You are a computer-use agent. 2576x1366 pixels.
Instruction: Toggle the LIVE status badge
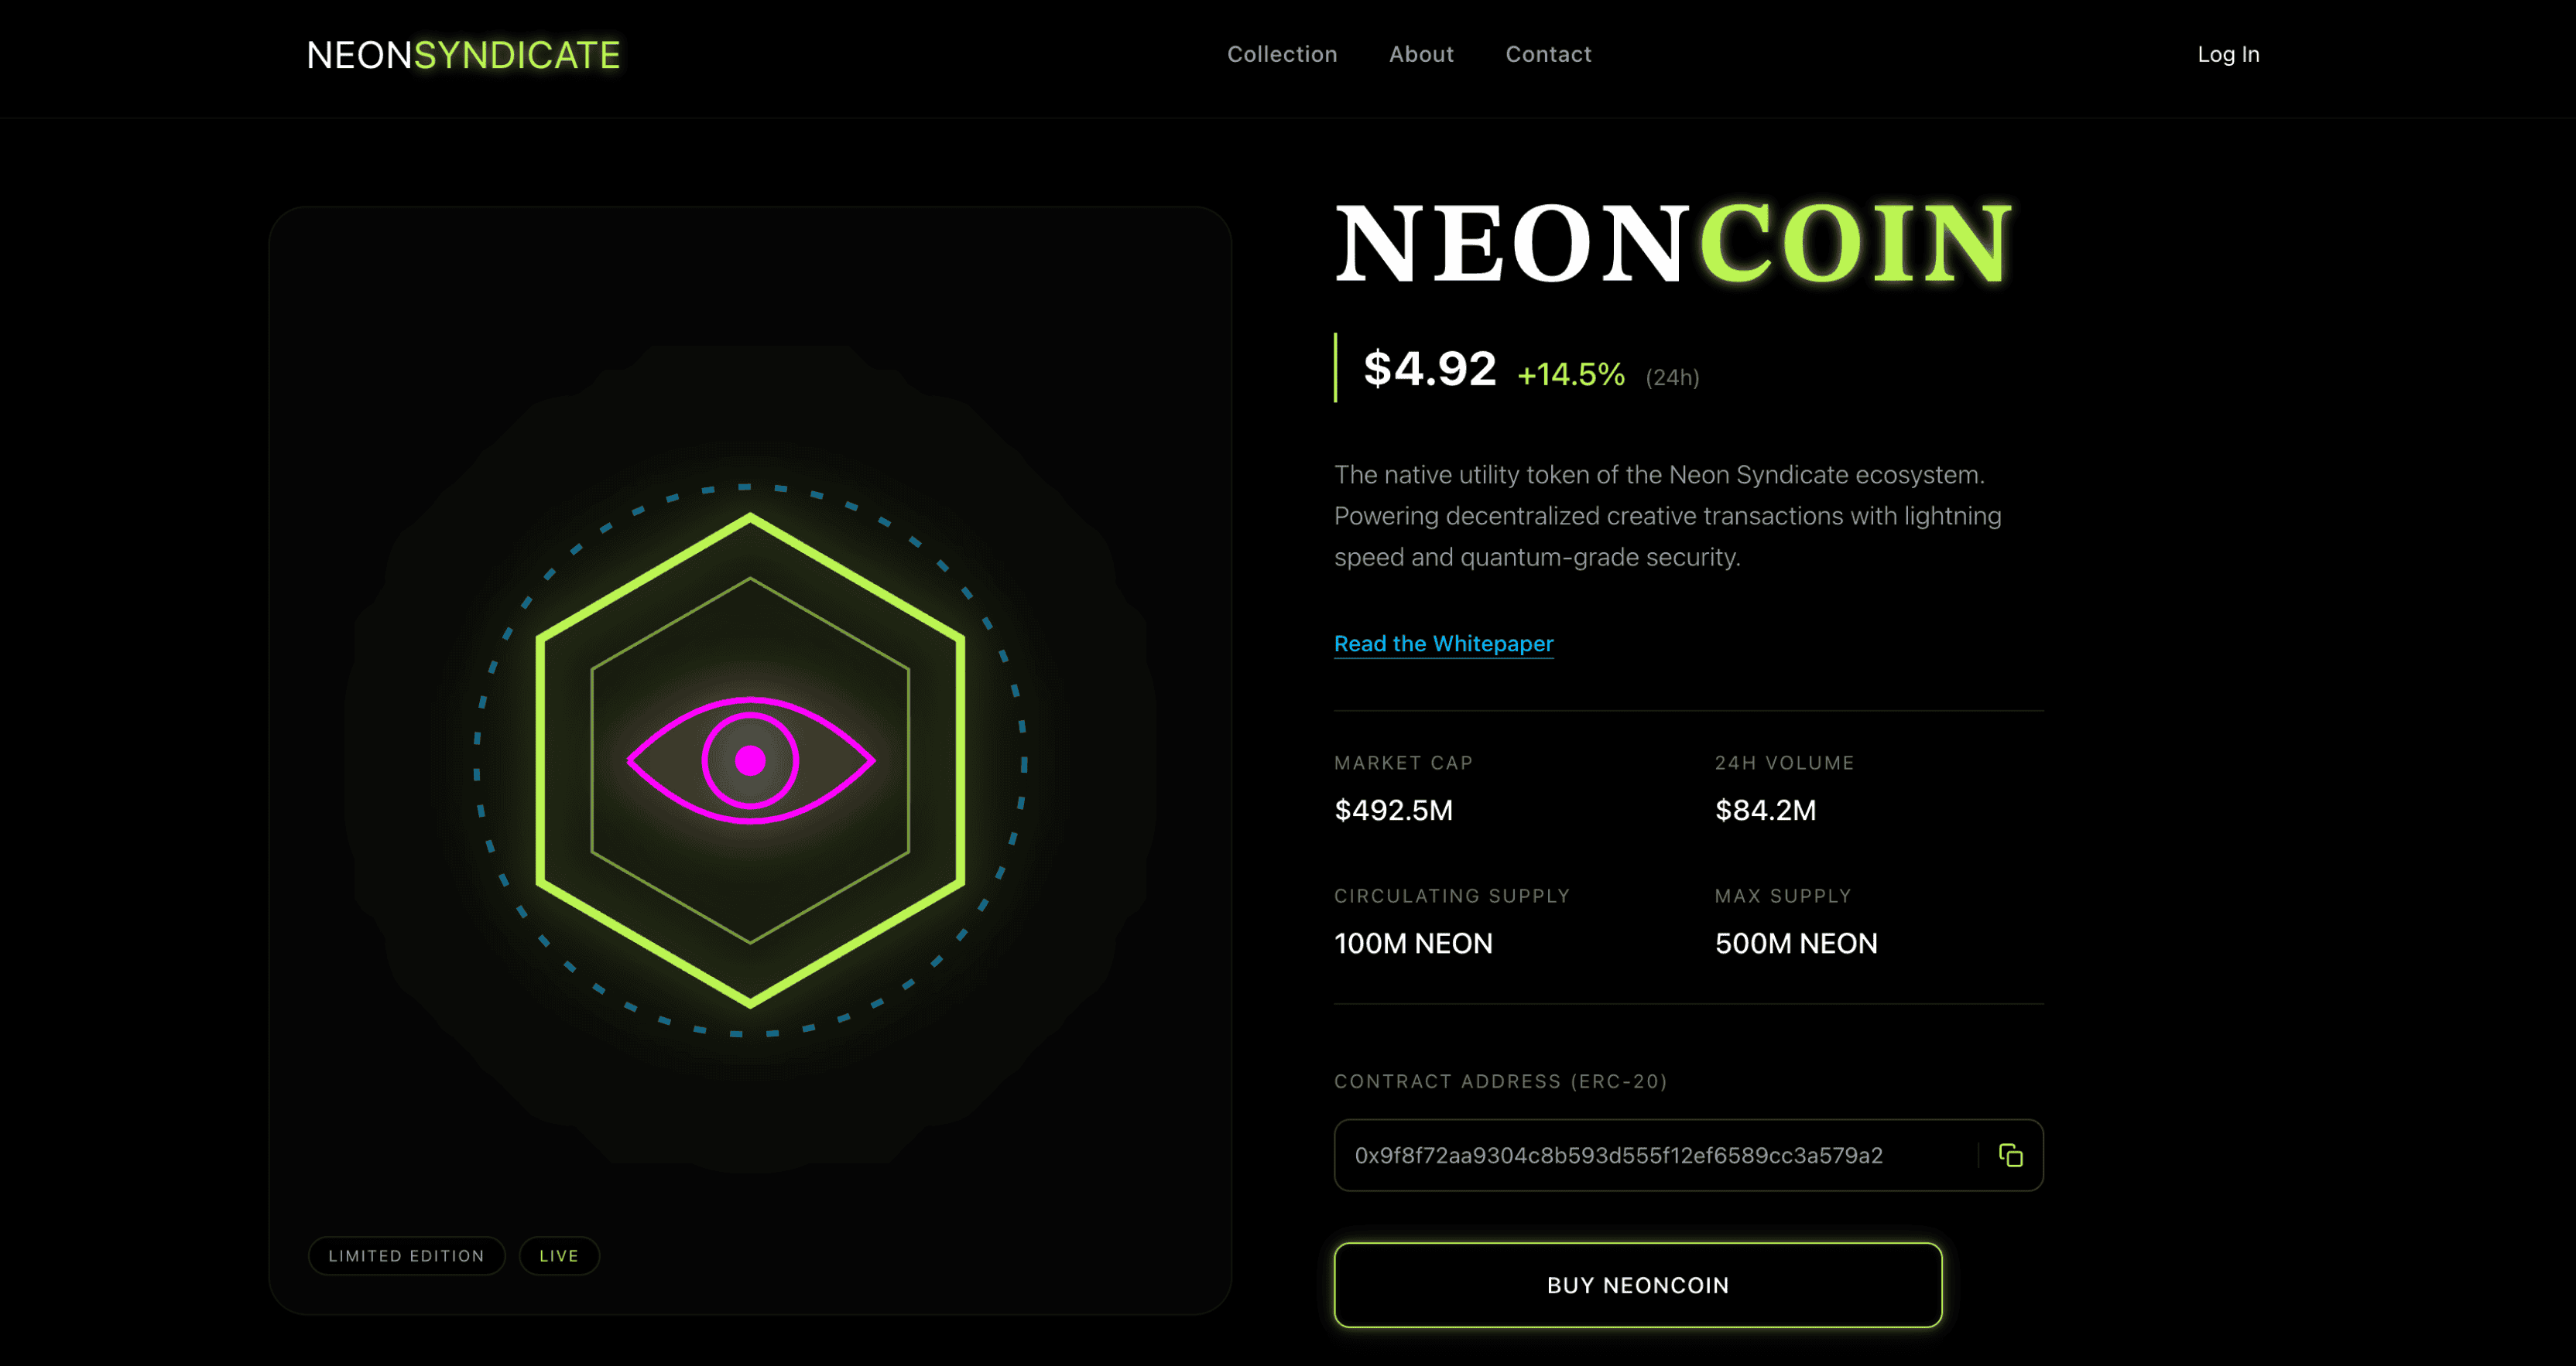coord(559,1255)
